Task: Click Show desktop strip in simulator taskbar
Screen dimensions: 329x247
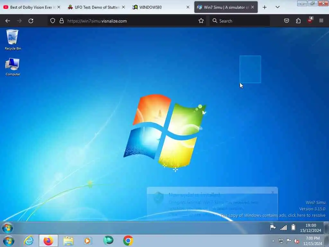Action: (326, 228)
